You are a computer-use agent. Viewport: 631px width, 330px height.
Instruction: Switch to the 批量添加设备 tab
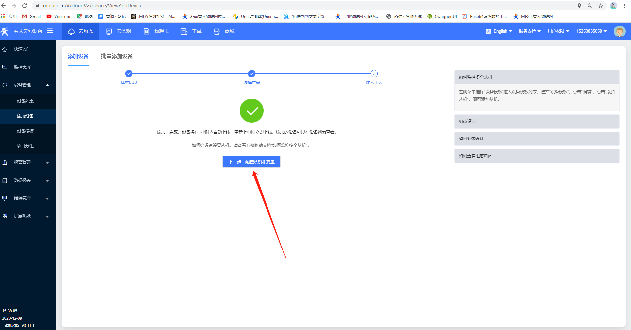[x=117, y=56]
